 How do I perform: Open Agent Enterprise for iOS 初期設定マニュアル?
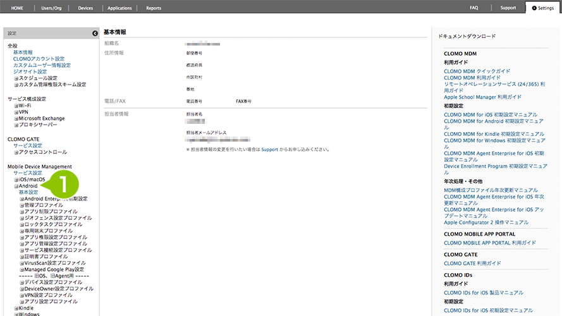pyautogui.click(x=494, y=157)
